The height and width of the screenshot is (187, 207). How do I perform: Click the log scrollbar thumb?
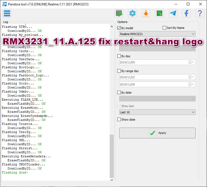pyautogui.click(x=112, y=156)
